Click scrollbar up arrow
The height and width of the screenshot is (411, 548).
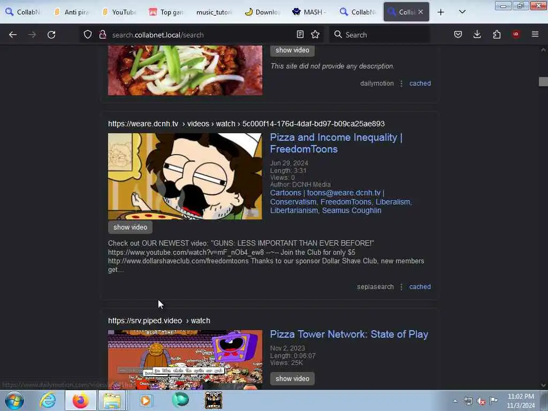pos(543,50)
